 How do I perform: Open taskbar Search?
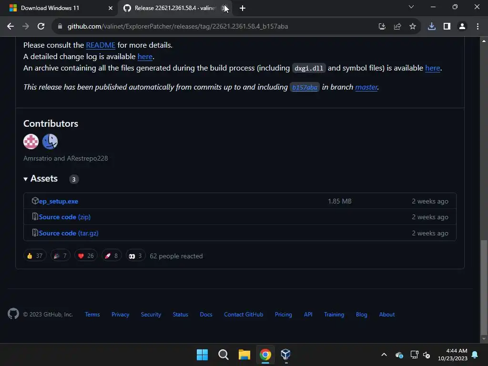point(223,355)
